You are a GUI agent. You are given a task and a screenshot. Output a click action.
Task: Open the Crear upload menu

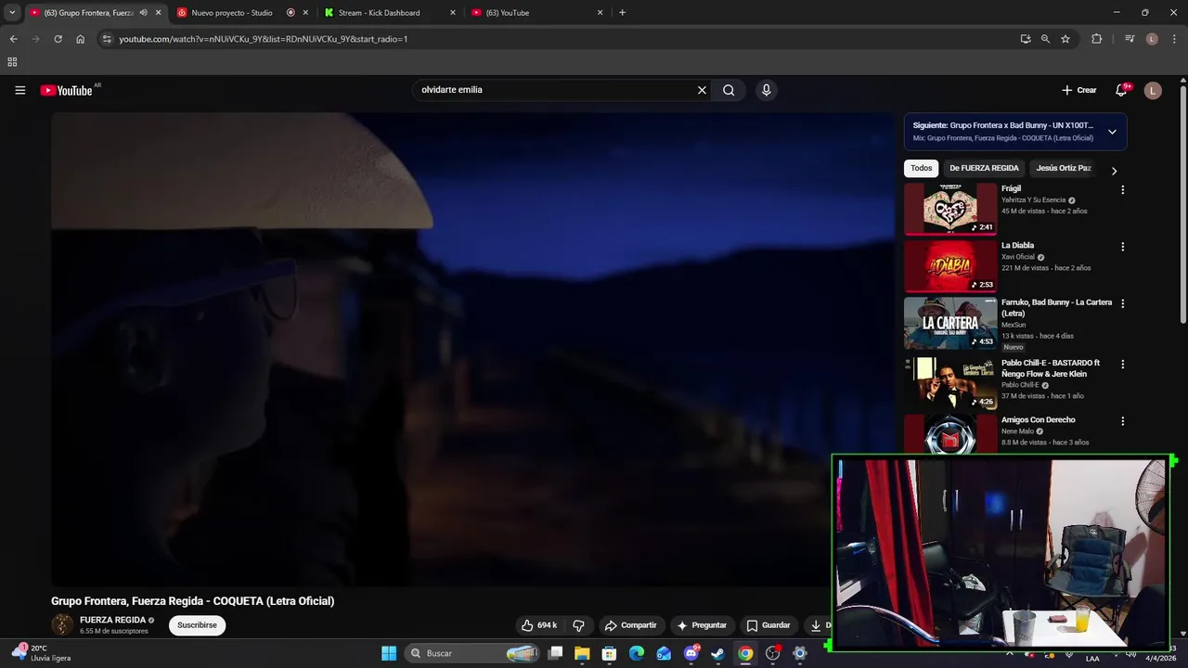1078,90
